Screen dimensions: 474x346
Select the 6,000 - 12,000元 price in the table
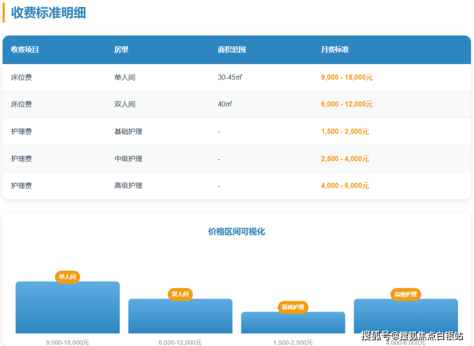[x=347, y=104]
